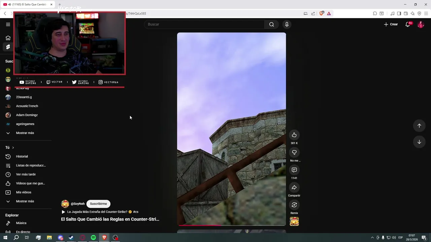Start voice search with microphone icon
Image resolution: width=431 pixels, height=242 pixels.
click(x=287, y=24)
